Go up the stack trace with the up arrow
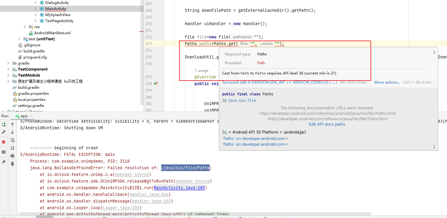The image size is (447, 218). (12, 124)
